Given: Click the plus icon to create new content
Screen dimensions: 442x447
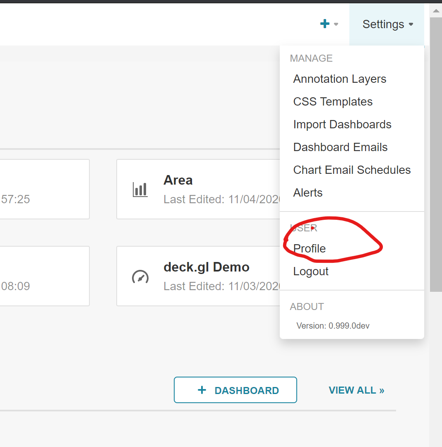Looking at the screenshot, I should tap(325, 24).
